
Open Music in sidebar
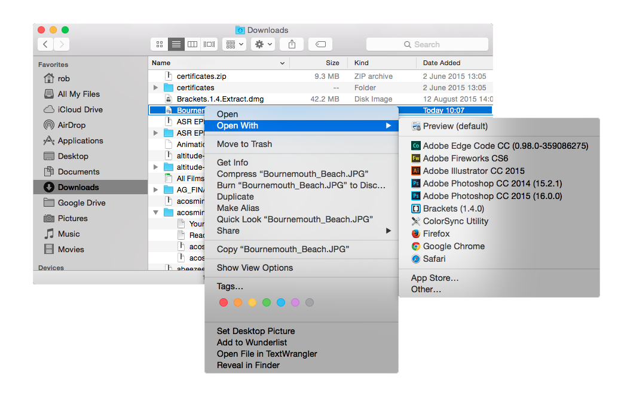coord(91,234)
